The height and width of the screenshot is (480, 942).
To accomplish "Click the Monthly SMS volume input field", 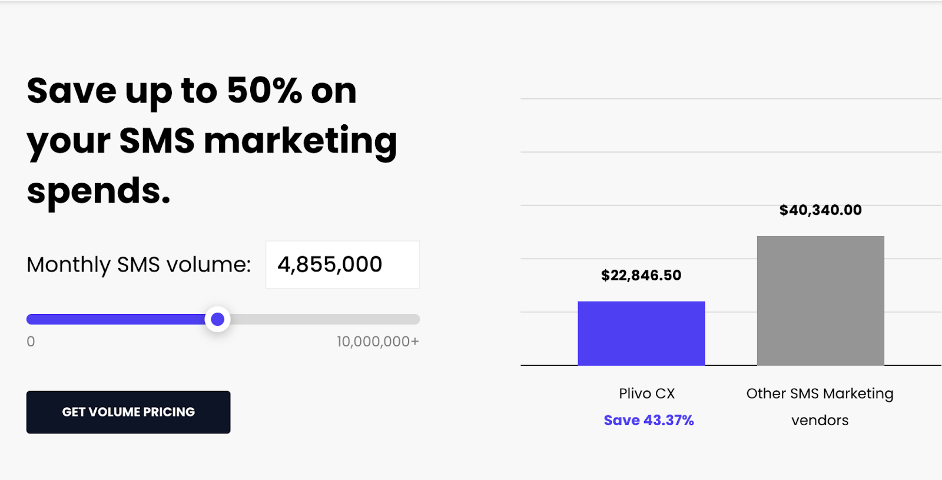I will 342,265.
